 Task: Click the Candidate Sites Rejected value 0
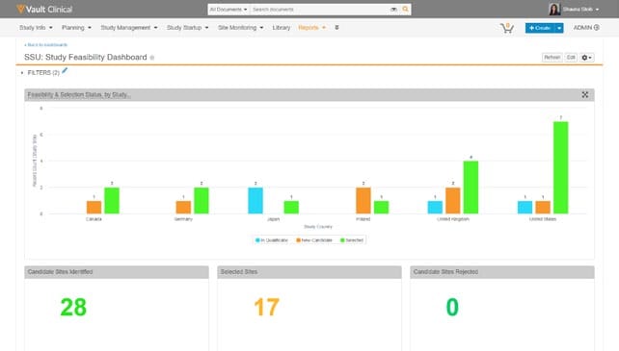pyautogui.click(x=452, y=308)
